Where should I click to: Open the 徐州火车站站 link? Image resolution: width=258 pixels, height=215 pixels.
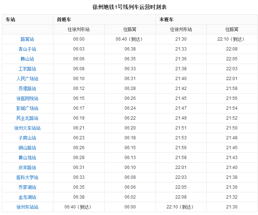[27, 128]
